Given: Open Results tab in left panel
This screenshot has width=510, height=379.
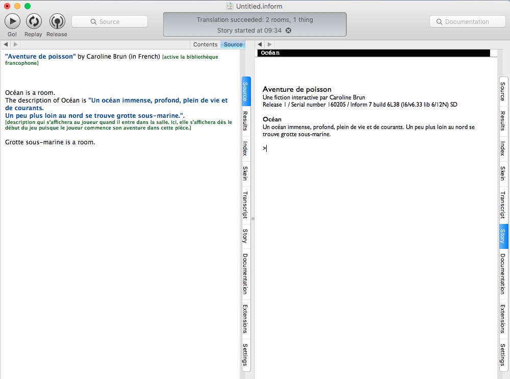Looking at the screenshot, I should (245, 121).
